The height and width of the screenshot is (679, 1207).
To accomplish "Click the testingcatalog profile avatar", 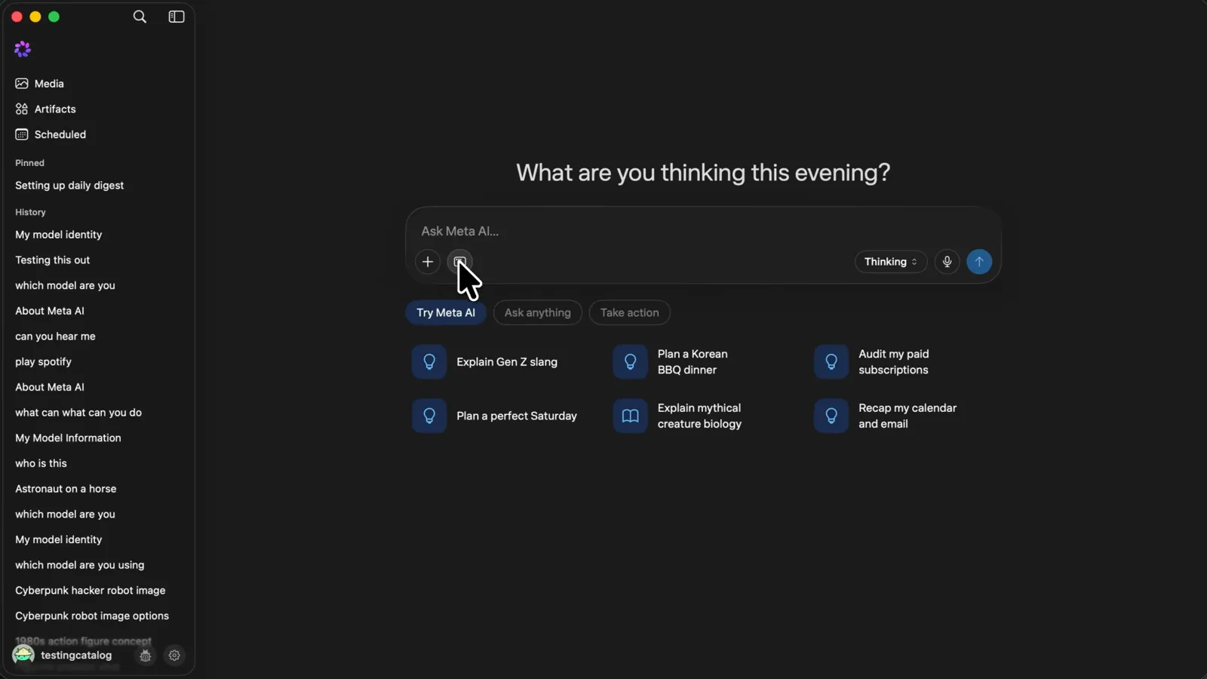I will 23,655.
